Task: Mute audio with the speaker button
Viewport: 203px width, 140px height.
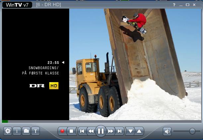Action: click(x=167, y=131)
